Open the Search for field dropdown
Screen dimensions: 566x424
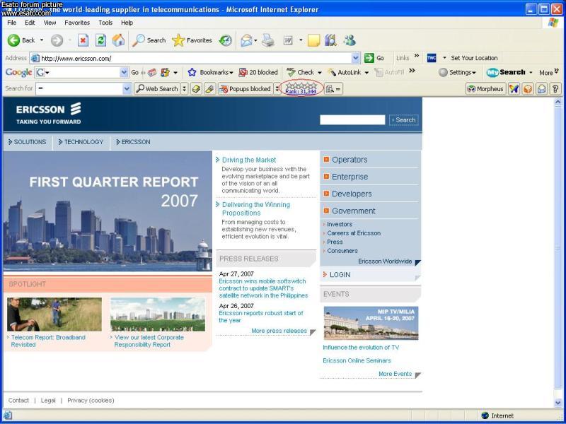pyautogui.click(x=127, y=89)
